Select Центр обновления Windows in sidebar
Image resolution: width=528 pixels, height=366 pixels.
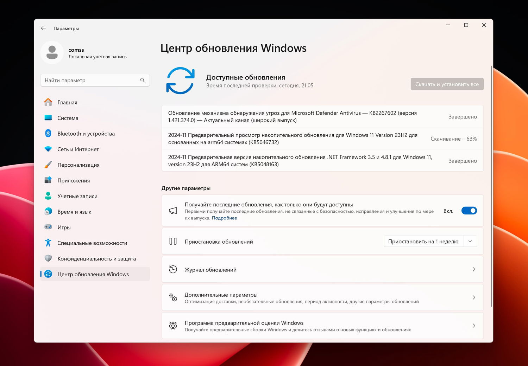point(95,274)
